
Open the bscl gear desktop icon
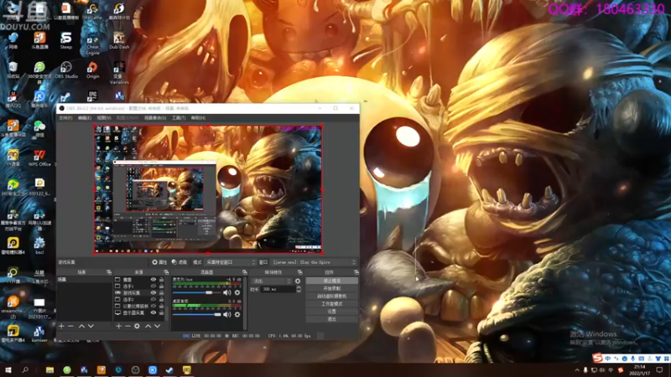tap(39, 245)
